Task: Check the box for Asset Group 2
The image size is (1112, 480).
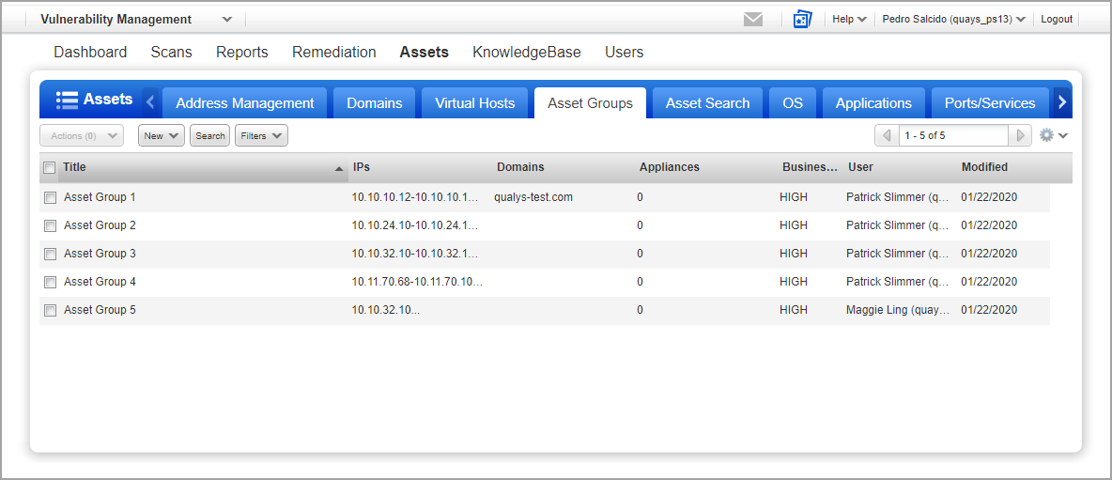Action: tap(50, 226)
